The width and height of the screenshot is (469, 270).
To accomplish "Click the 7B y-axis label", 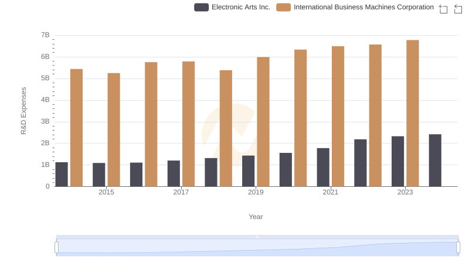I will (45, 35).
